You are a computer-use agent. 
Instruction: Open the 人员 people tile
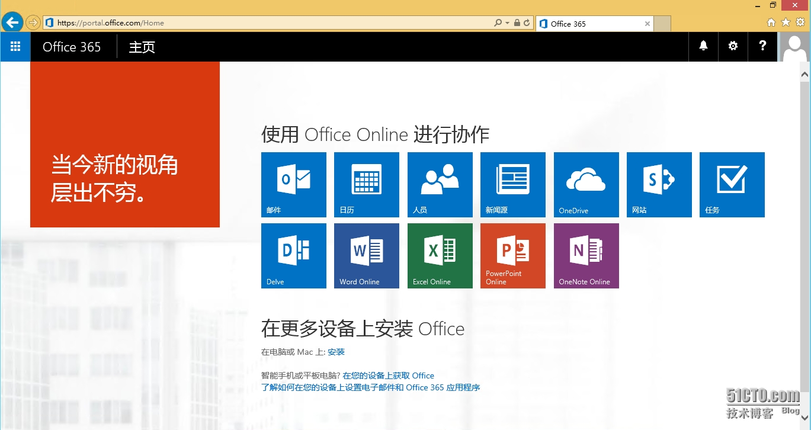tap(440, 185)
